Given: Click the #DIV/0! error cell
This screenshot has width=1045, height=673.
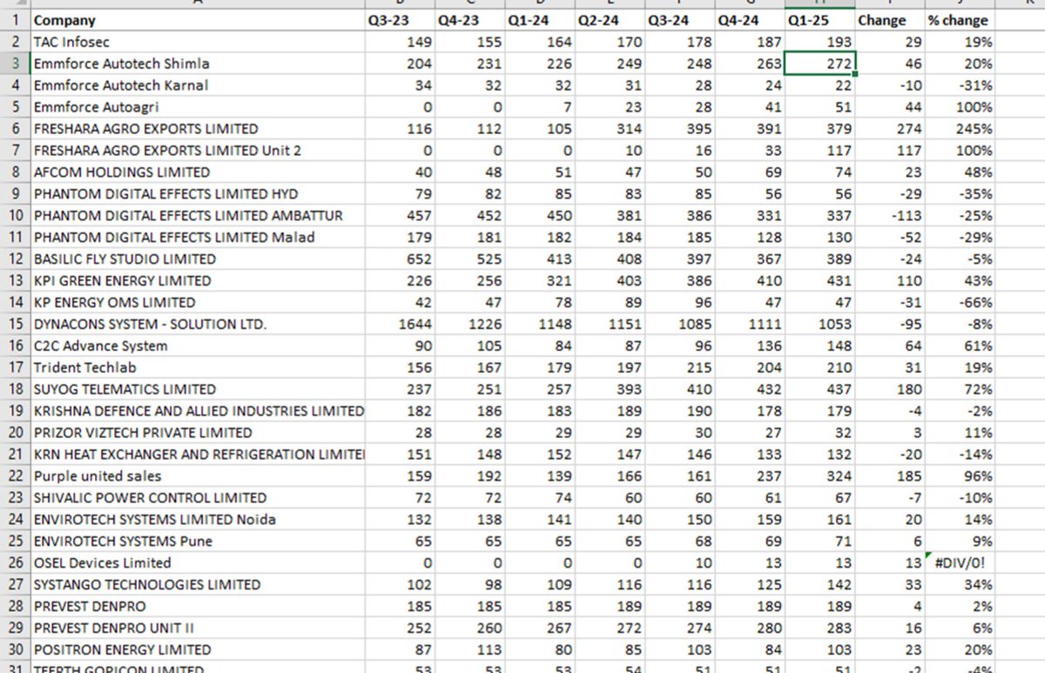Looking at the screenshot, I should point(961,562).
